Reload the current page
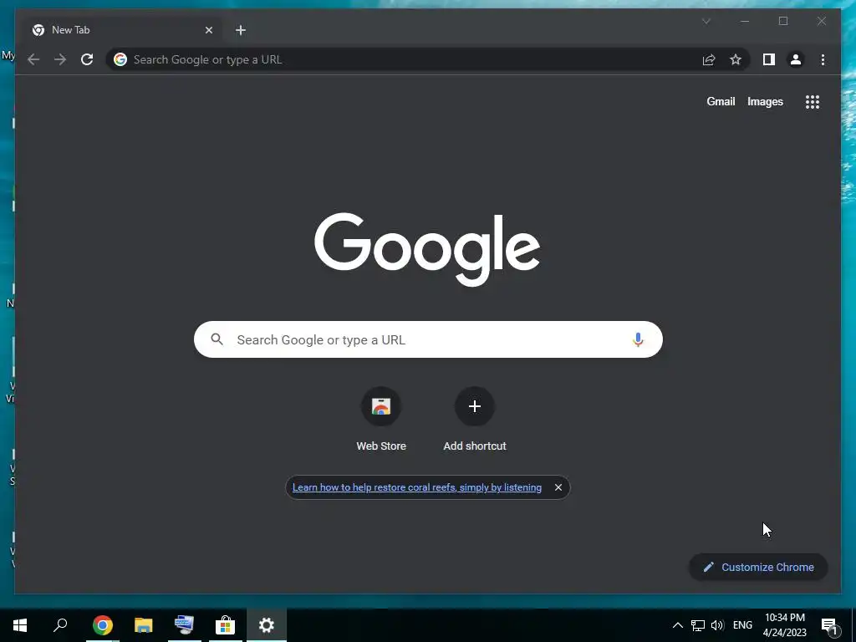 click(87, 59)
